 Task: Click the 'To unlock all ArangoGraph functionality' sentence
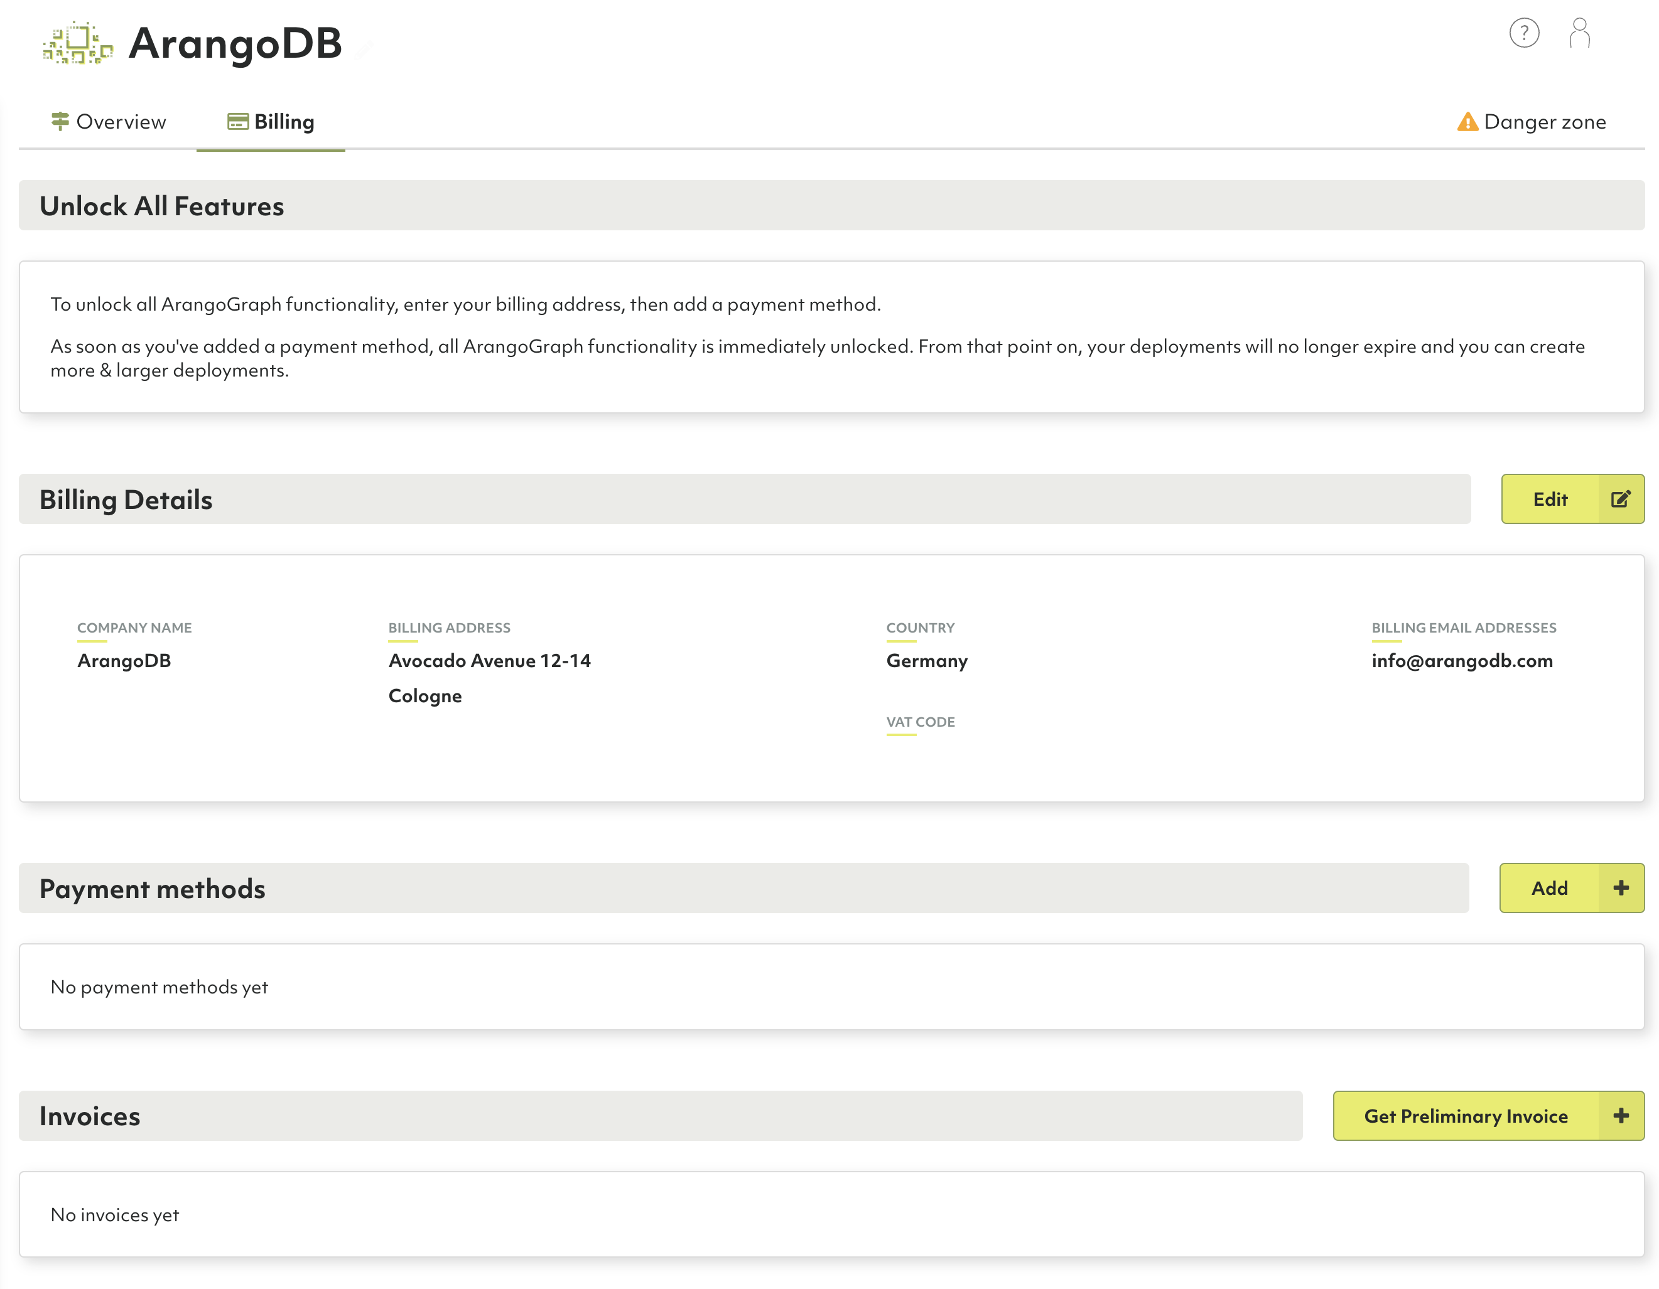coord(466,304)
